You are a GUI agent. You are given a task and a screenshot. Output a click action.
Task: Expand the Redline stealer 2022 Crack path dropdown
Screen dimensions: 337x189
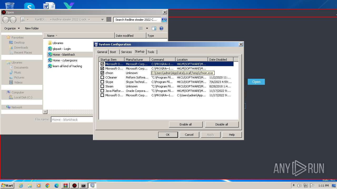coord(89,19)
